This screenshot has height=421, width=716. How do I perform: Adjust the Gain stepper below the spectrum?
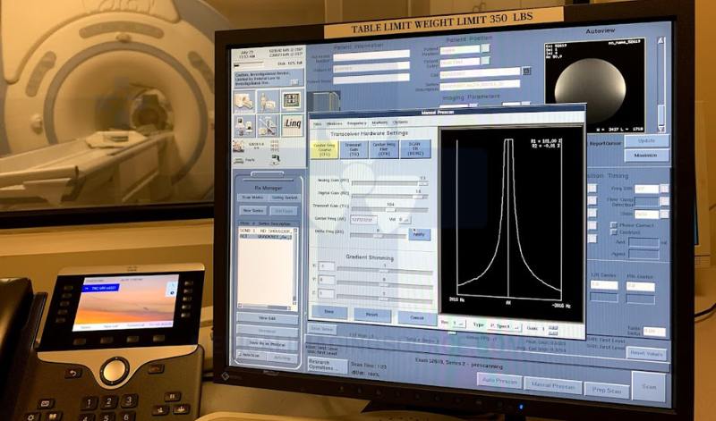[x=553, y=329]
